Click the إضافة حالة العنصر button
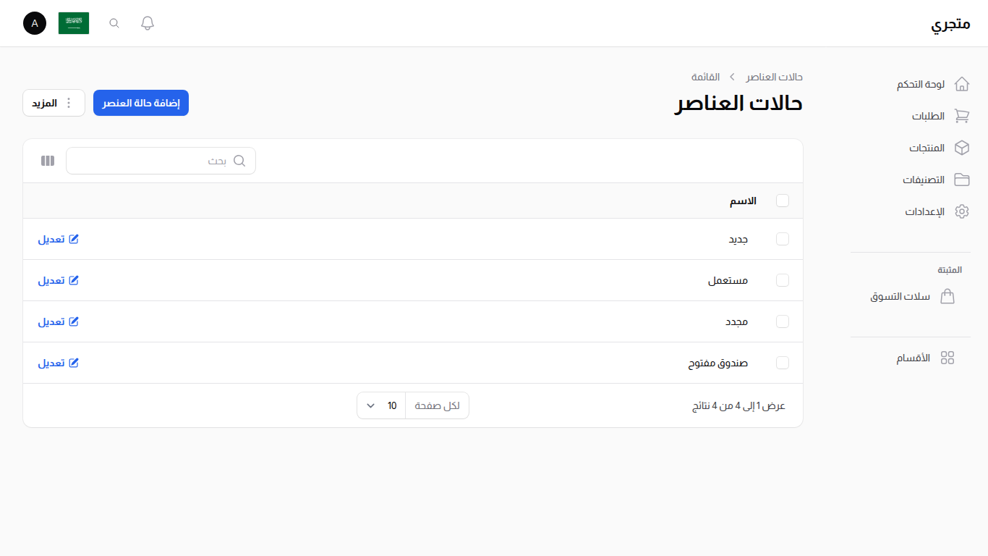Screen dimensions: 988x556 tap(140, 102)
